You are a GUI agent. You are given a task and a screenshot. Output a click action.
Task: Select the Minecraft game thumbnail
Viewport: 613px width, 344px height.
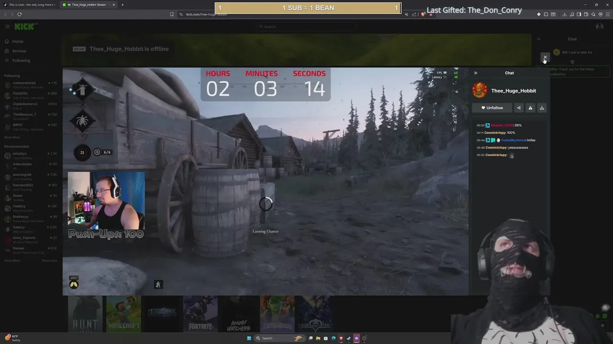[124, 314]
